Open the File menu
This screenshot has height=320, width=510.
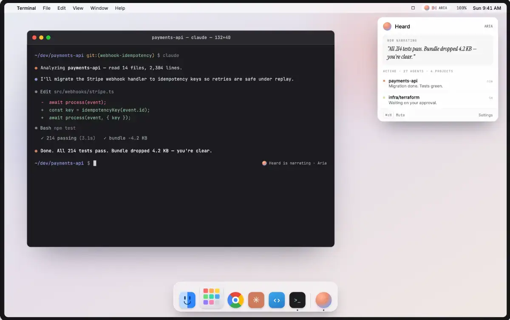click(47, 8)
